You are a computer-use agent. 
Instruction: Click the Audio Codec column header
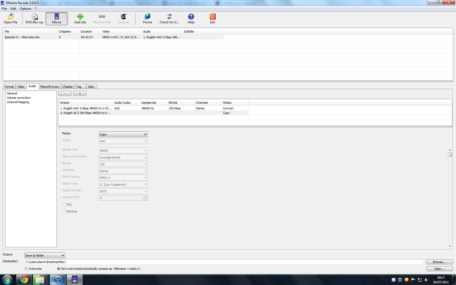[126, 103]
